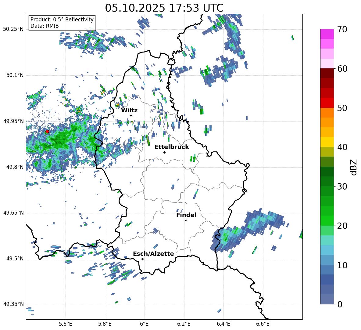Click the 05.10.2025 17:53 UTC title
The width and height of the screenshot is (361, 330).
164,8
